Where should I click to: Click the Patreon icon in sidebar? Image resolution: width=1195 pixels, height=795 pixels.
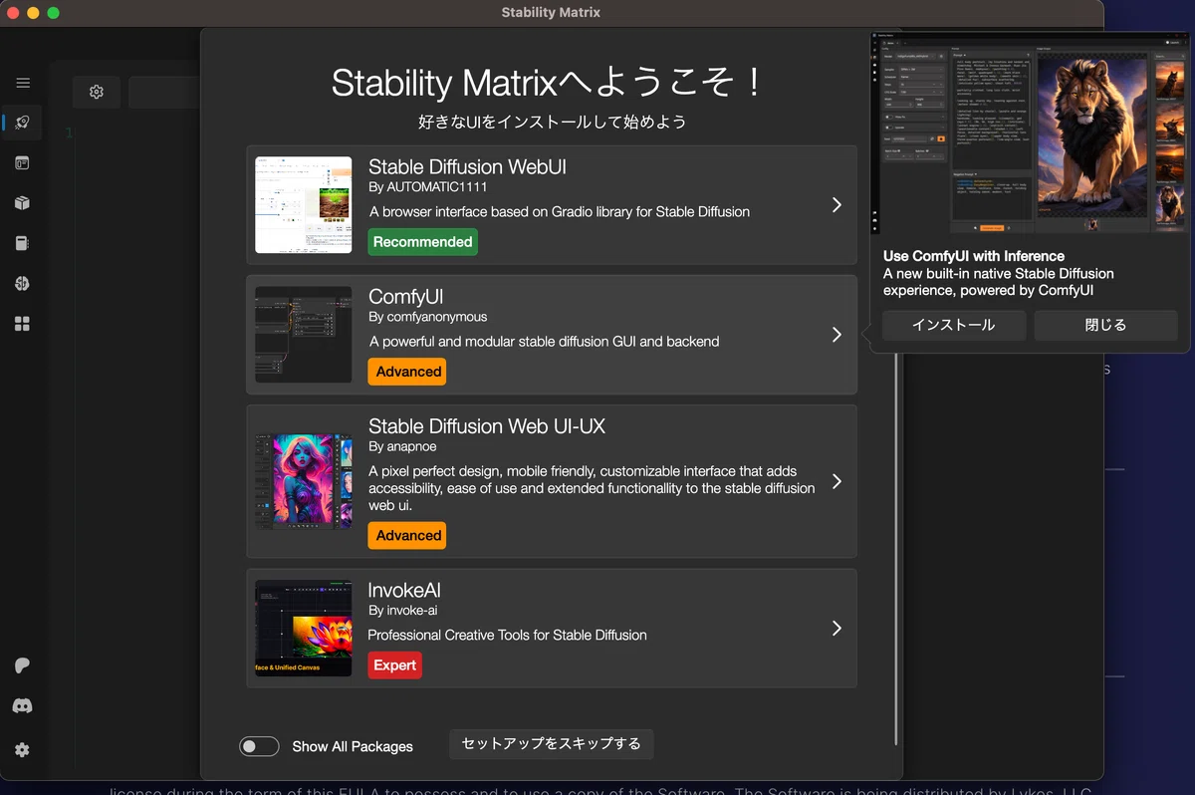click(x=22, y=665)
